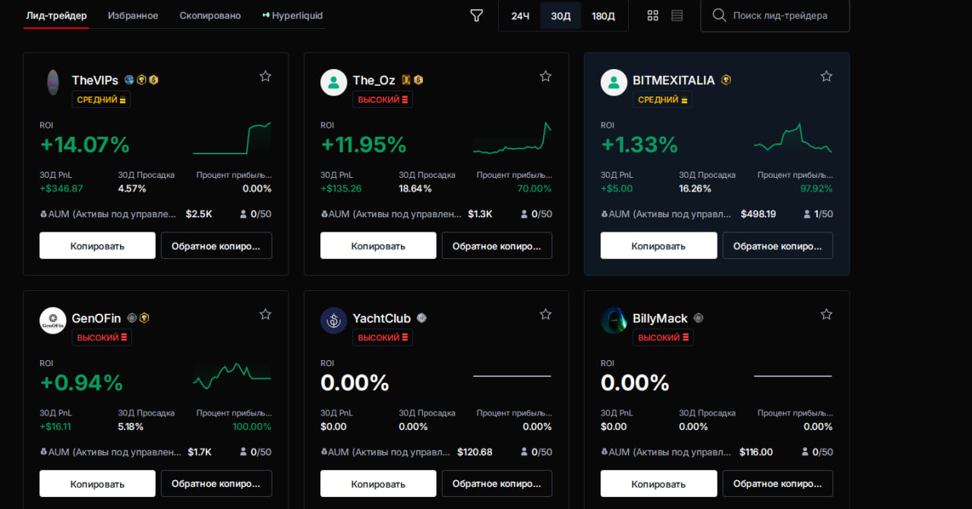Viewport: 972px width, 509px height.
Task: Open GenOFin avatar logo
Action: click(52, 320)
